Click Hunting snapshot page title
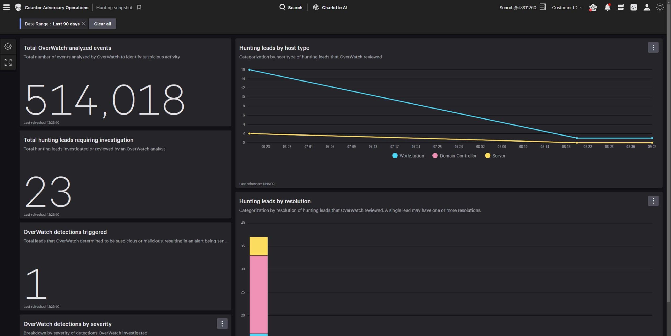The width and height of the screenshot is (671, 336). click(114, 8)
